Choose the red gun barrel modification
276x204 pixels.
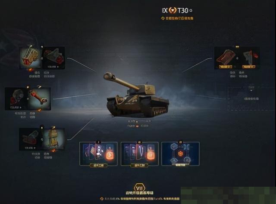pyautogui.click(x=39, y=99)
